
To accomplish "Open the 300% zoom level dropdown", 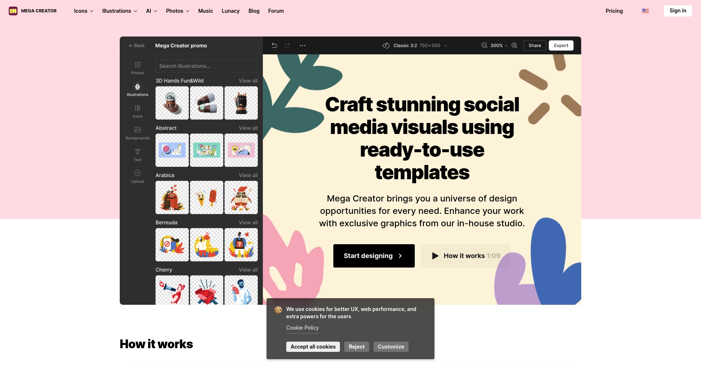I will [499, 46].
